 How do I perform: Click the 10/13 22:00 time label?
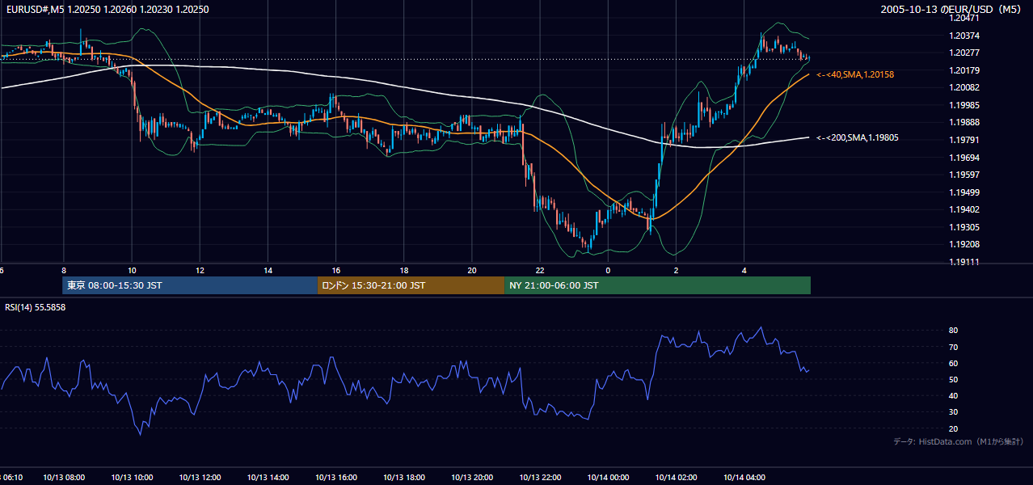coord(540,477)
